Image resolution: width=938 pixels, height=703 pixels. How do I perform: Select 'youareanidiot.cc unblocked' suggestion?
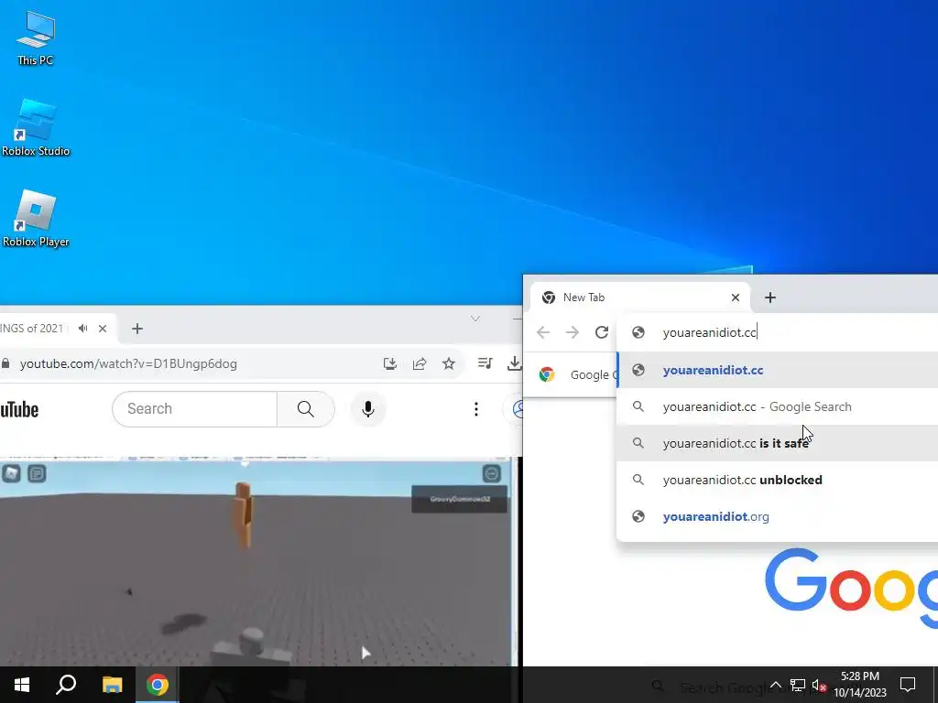pyautogui.click(x=778, y=480)
